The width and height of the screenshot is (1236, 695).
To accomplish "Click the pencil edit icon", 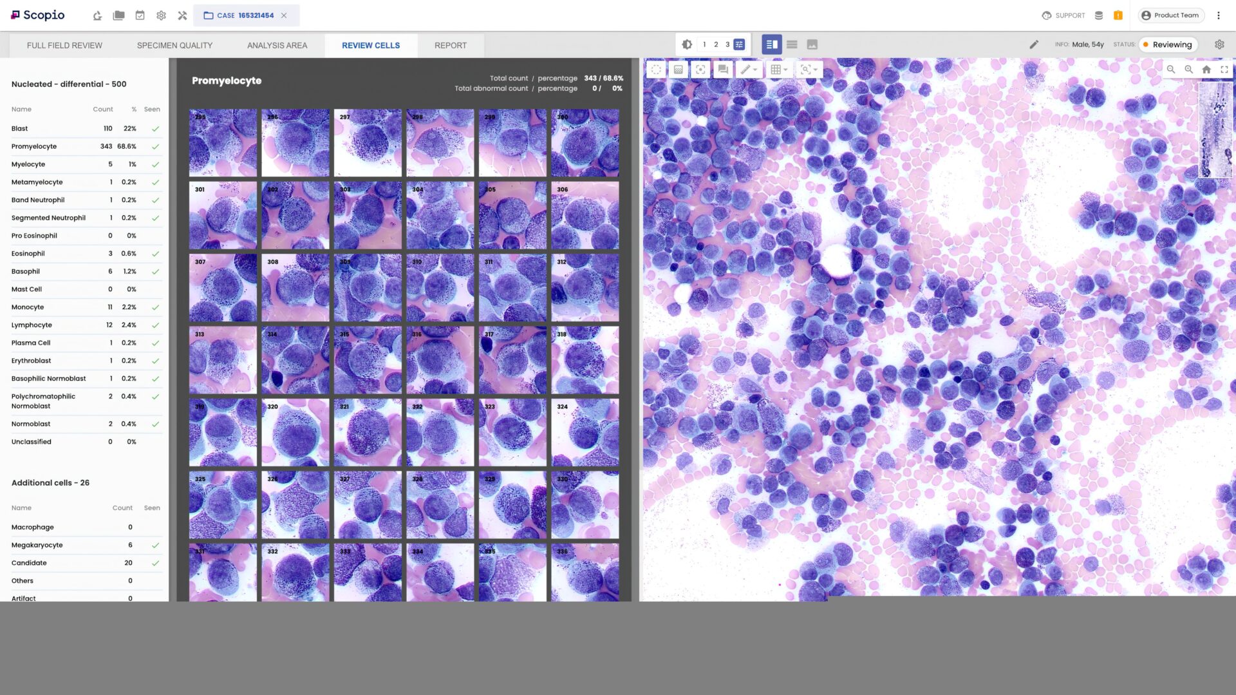I will click(1034, 44).
